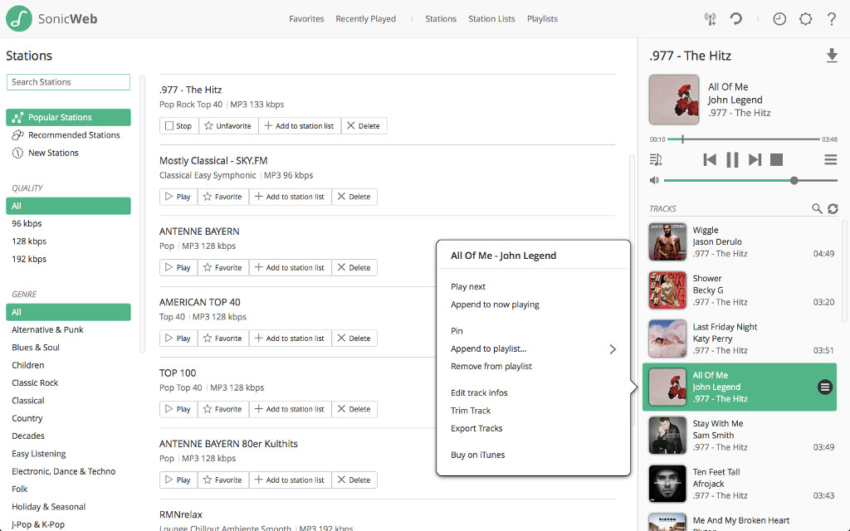Image resolution: width=850 pixels, height=531 pixels.
Task: Click the Search Stations input field
Action: point(68,82)
